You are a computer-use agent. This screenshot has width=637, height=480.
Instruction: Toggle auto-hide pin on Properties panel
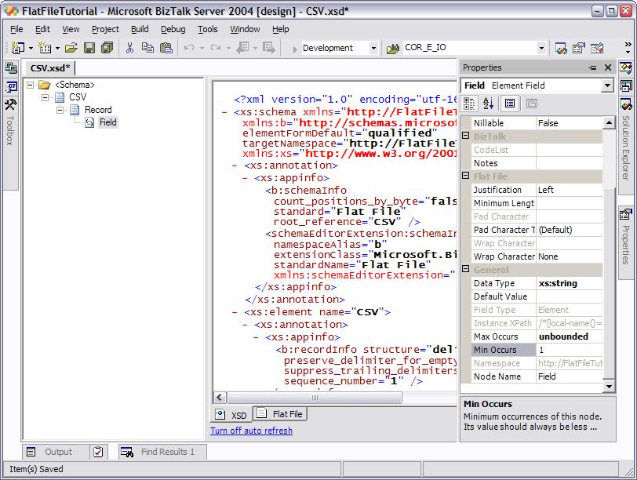(593, 67)
